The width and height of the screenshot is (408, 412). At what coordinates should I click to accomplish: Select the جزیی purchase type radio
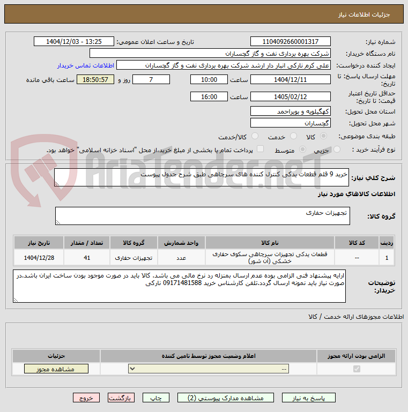pyautogui.click(x=337, y=149)
